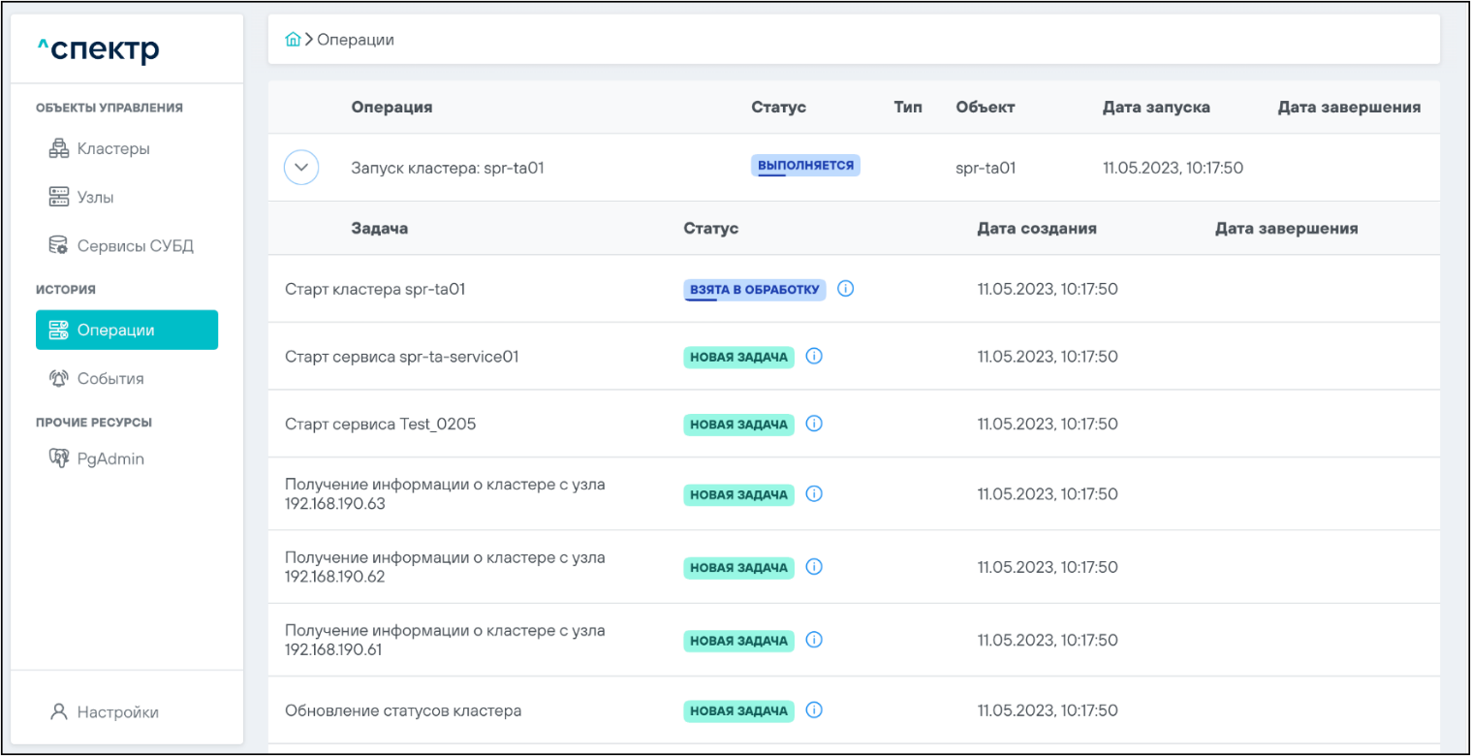
Task: Click info icon for Обновление статусов кластера
Action: tap(814, 710)
